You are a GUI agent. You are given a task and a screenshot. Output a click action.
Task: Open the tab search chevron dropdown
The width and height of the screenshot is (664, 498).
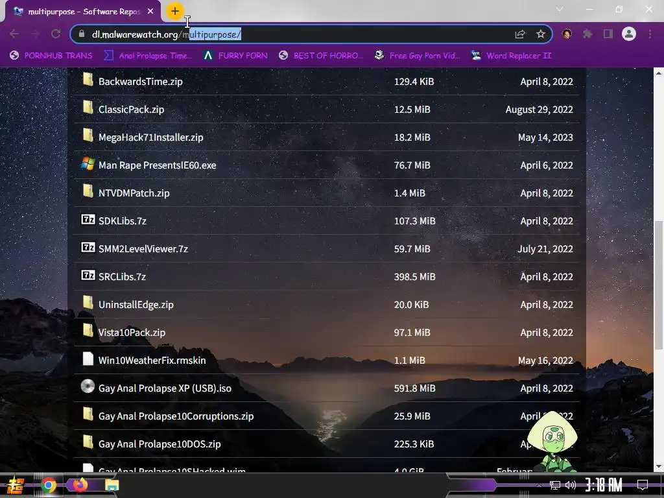click(x=560, y=9)
